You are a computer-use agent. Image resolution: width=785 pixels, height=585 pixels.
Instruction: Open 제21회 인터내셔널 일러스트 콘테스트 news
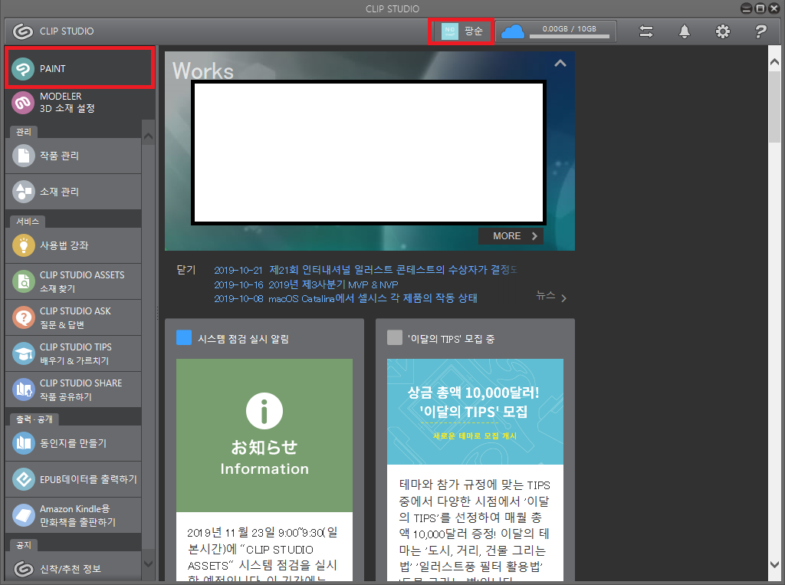[366, 270]
